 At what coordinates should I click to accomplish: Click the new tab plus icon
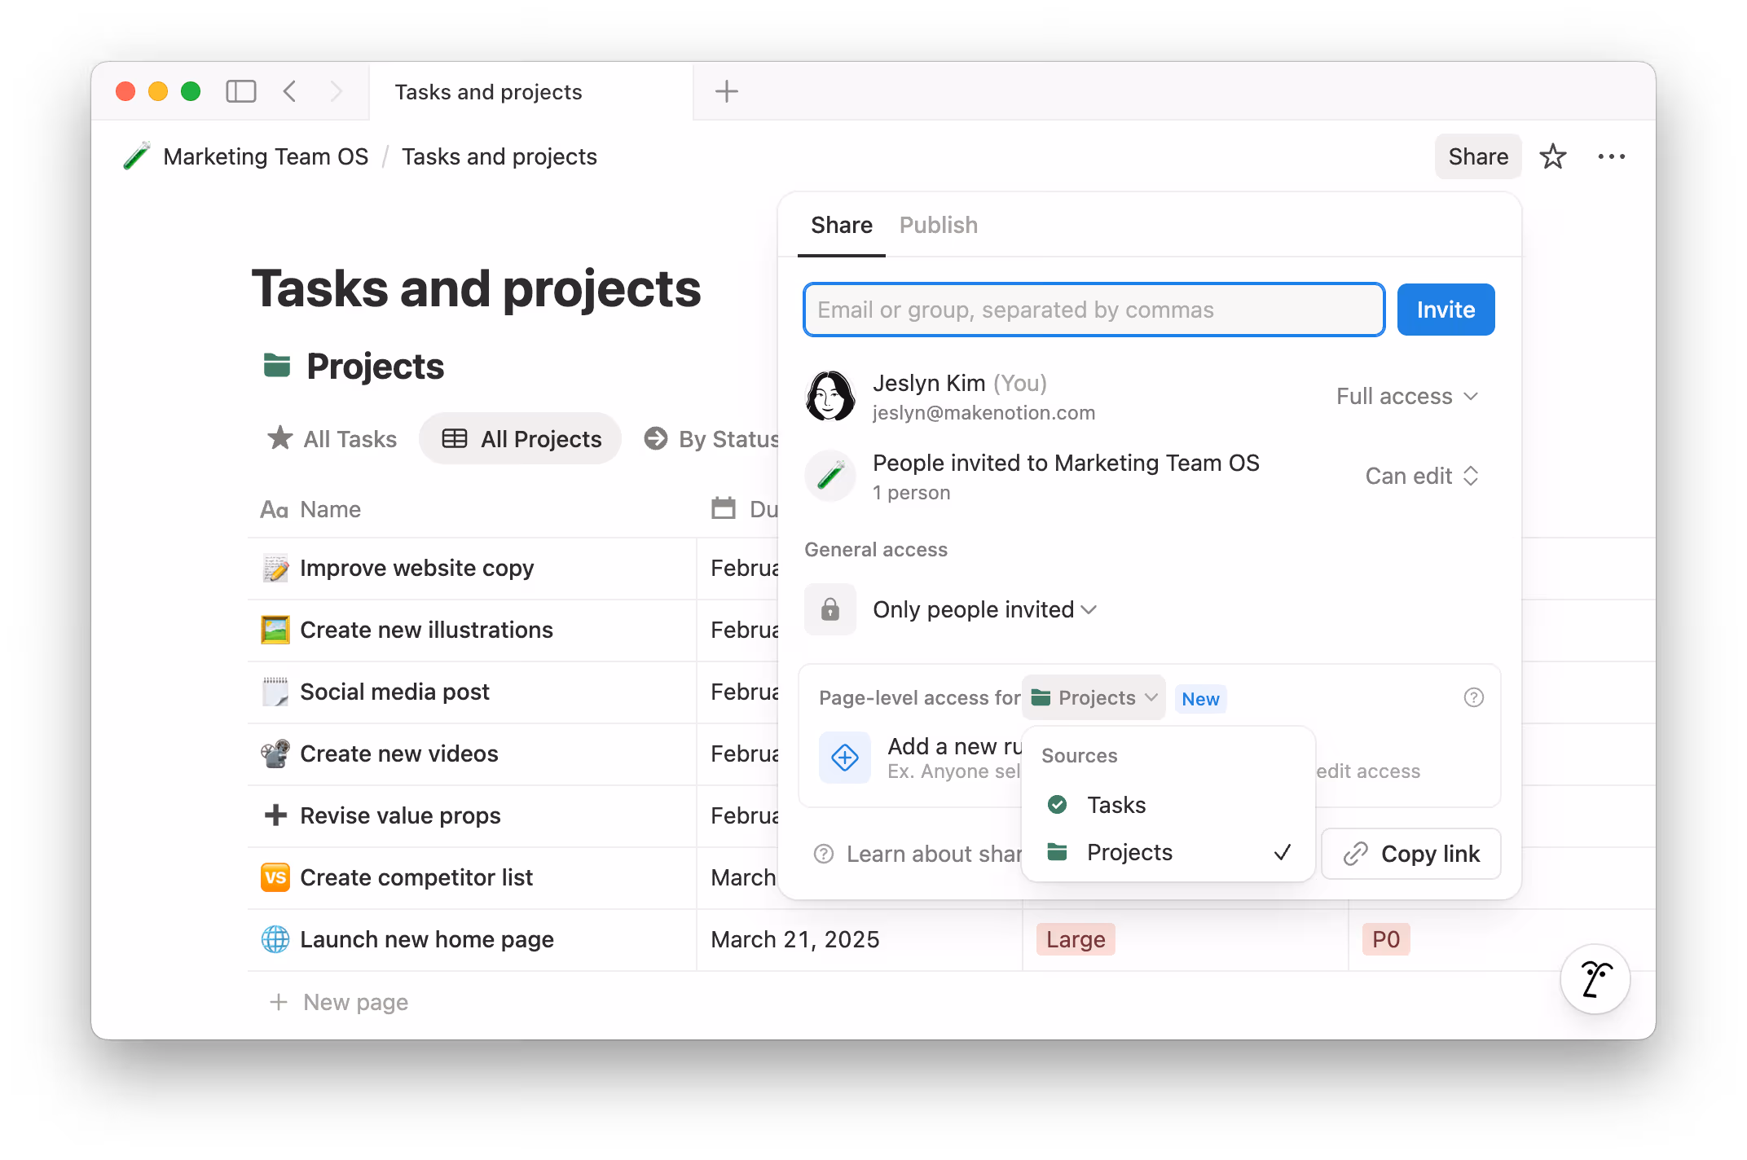[726, 91]
